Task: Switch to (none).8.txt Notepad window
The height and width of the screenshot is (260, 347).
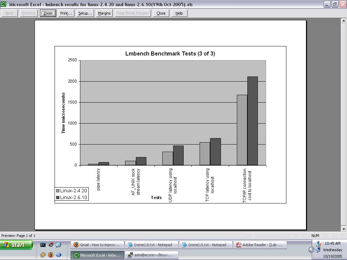Action: point(151,245)
